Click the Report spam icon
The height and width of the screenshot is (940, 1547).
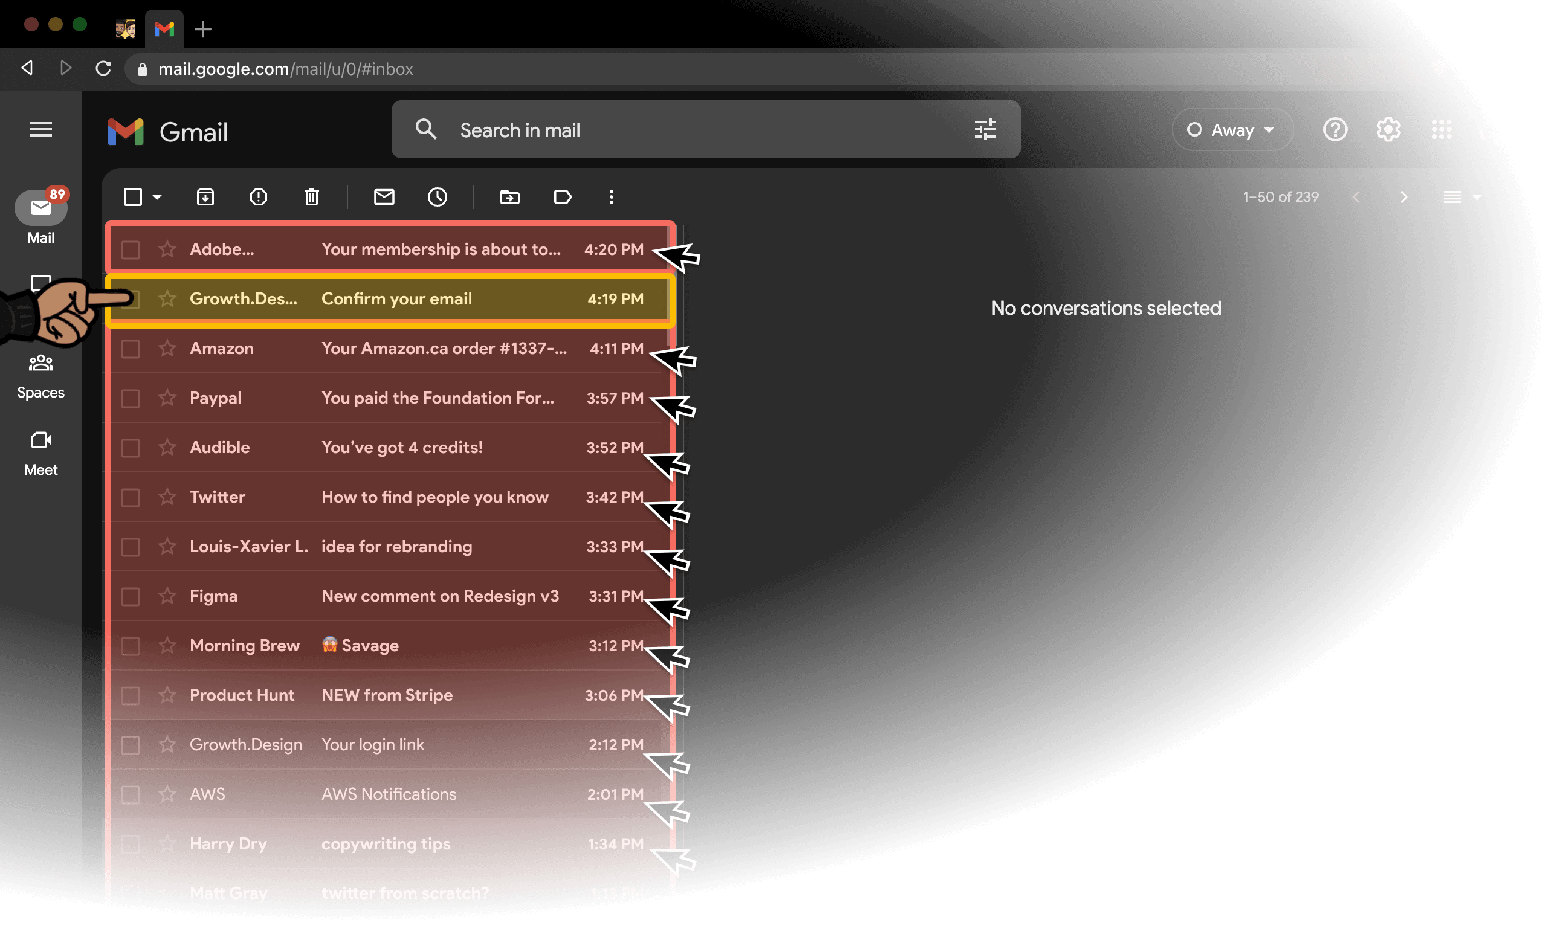(258, 197)
